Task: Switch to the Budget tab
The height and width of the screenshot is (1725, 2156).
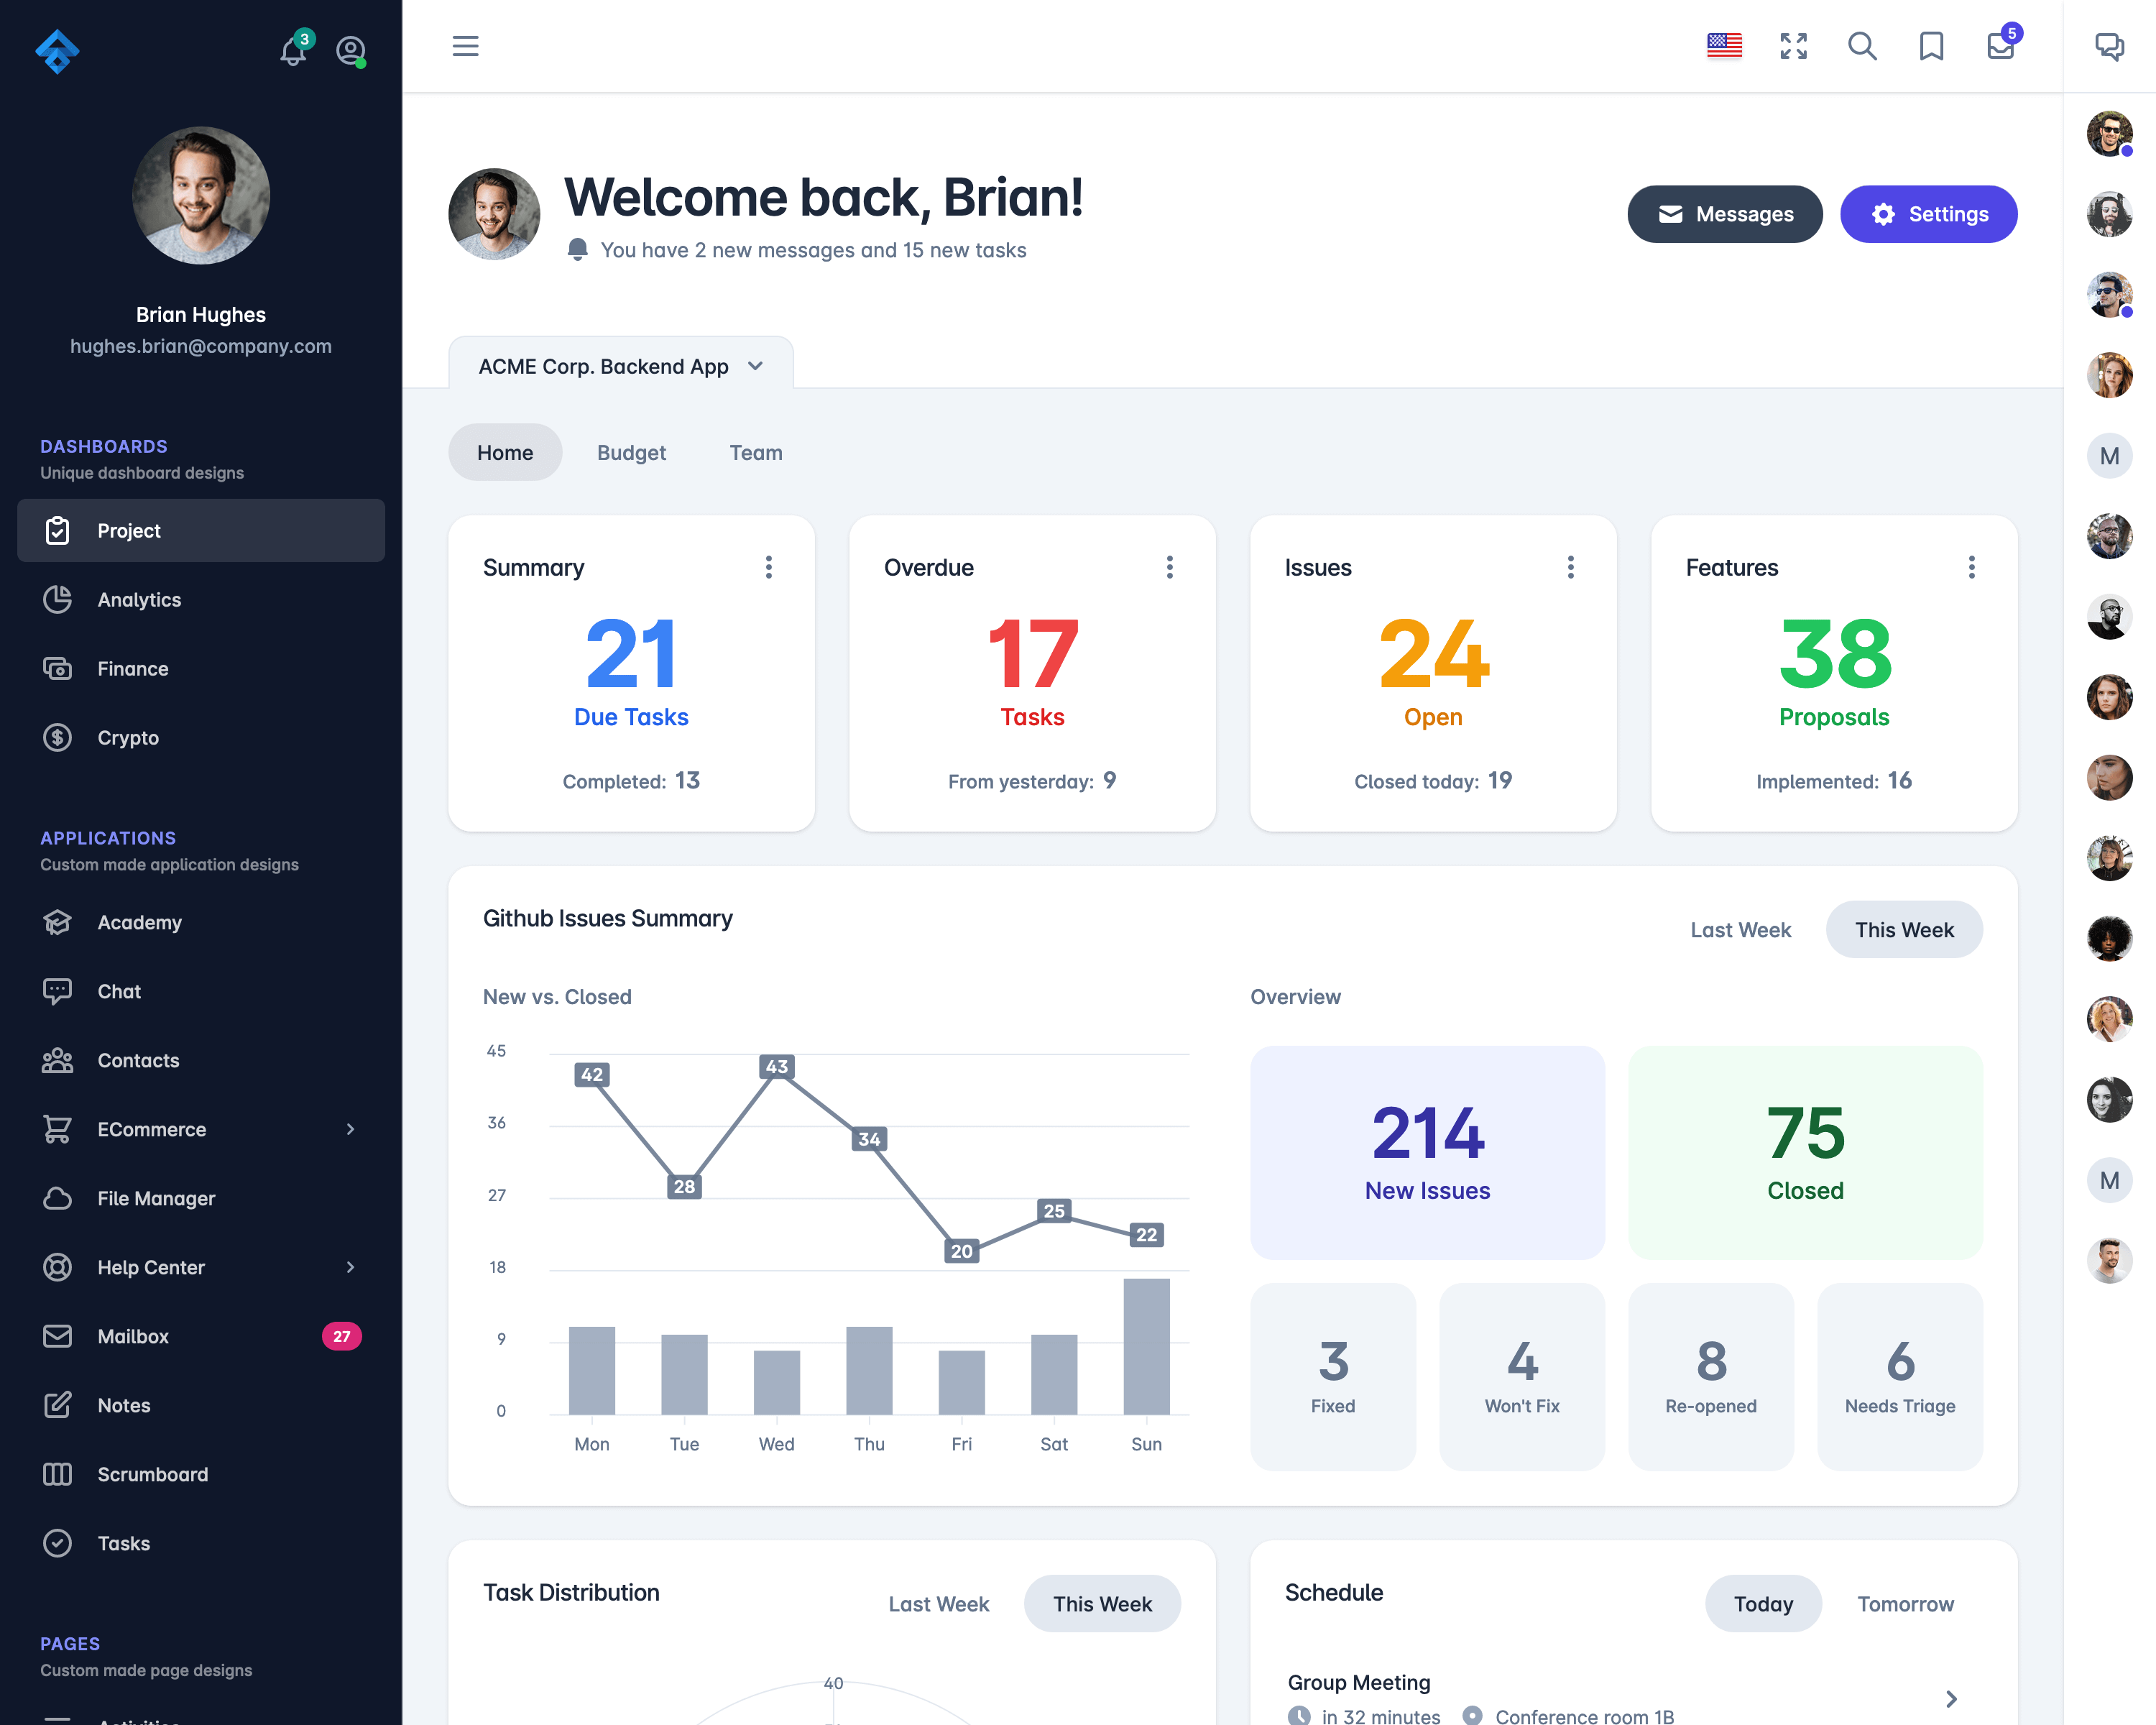Action: tap(630, 452)
